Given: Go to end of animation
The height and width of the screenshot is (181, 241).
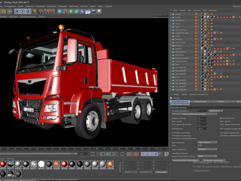Looking at the screenshot, I should 123,154.
